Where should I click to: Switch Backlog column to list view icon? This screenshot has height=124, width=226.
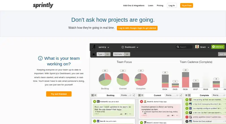coord(93,95)
